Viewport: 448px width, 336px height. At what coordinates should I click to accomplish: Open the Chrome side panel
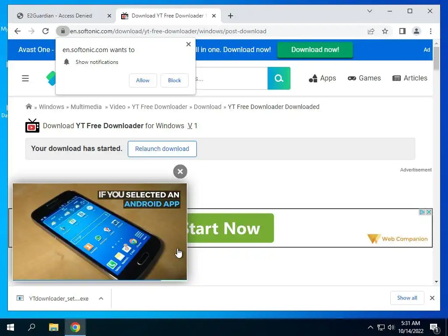[x=402, y=31]
